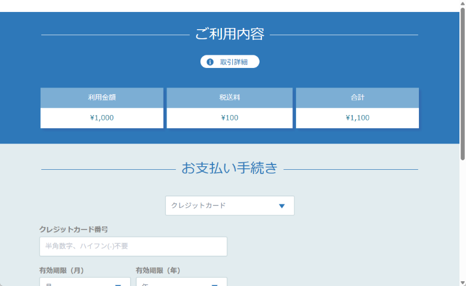This screenshot has height=286, width=466.
Task: Select the ¥100 tax and shipping value
Action: [229, 118]
